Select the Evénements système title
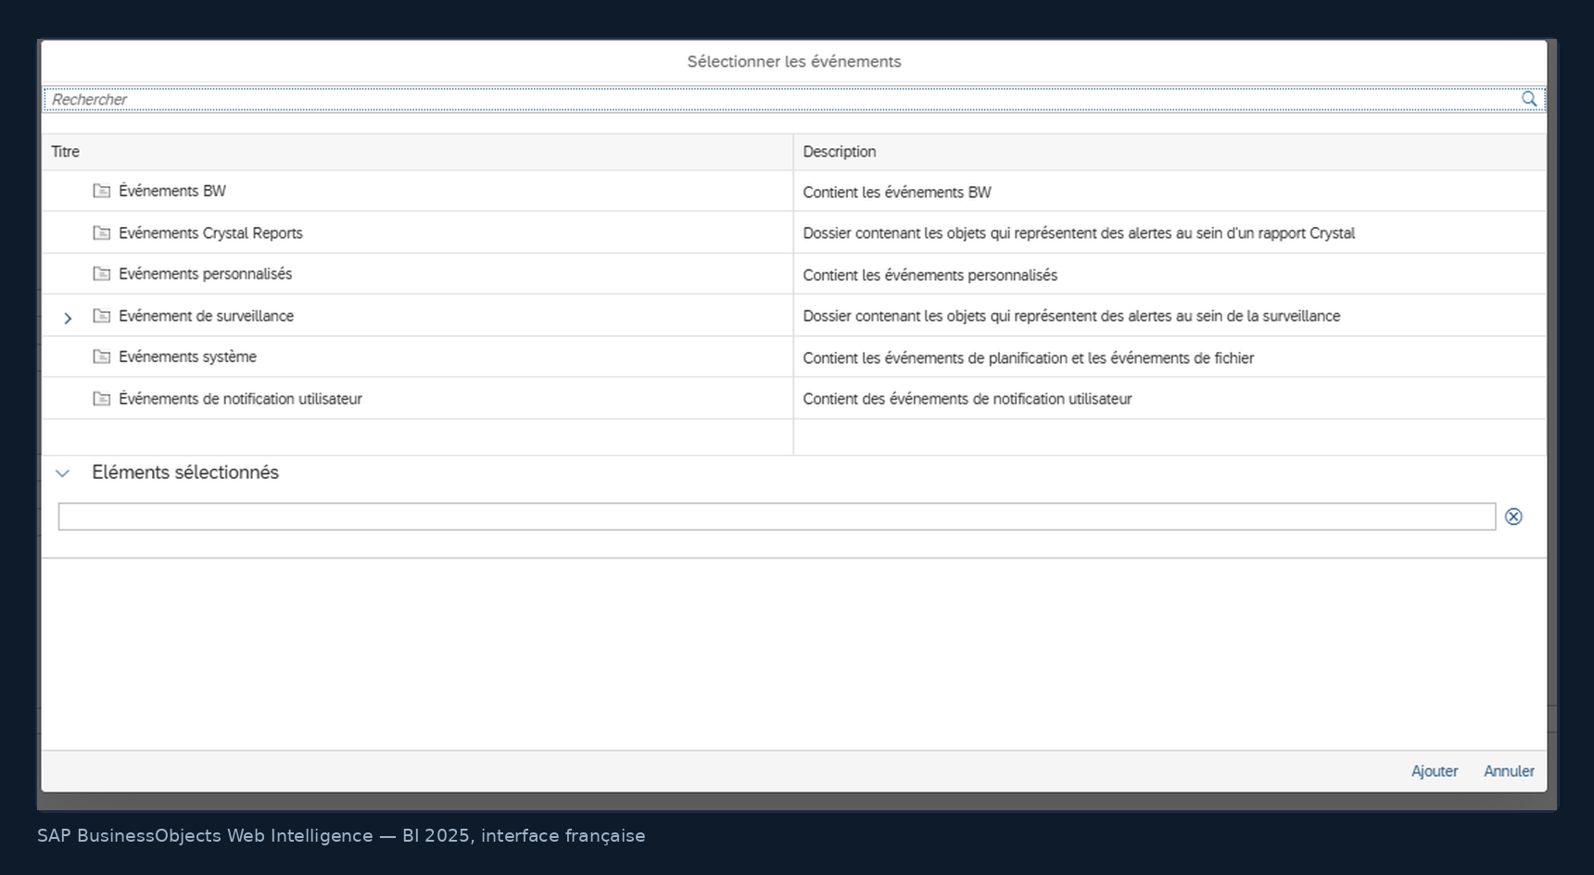1594x875 pixels. pyautogui.click(x=187, y=356)
